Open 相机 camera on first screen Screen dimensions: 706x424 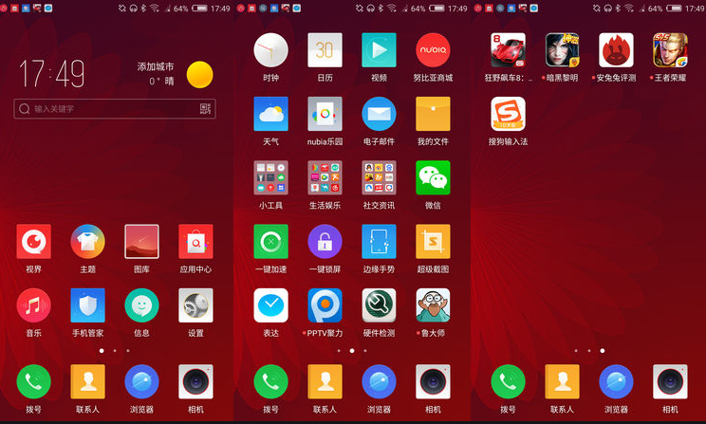point(195,381)
